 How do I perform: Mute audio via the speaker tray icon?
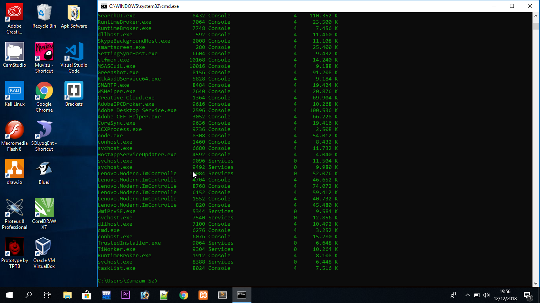pyautogui.click(x=486, y=295)
